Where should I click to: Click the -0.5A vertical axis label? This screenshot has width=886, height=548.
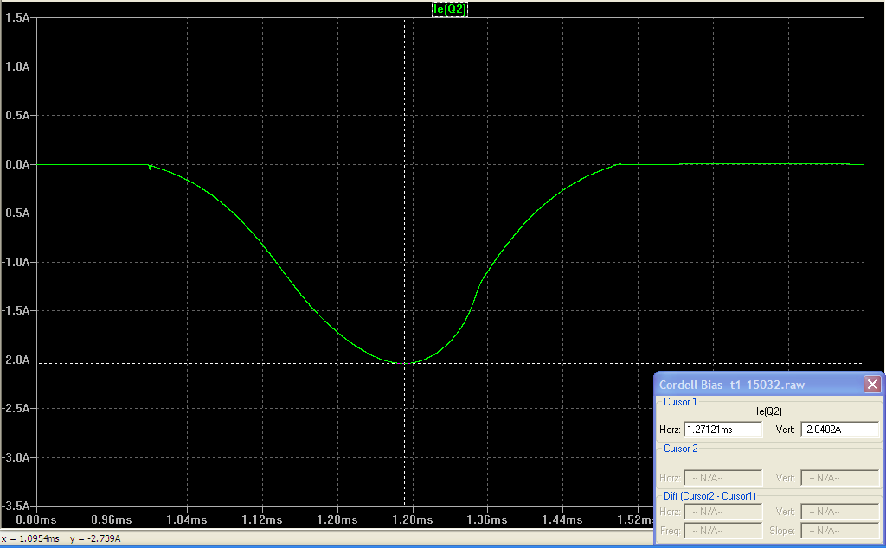click(16, 213)
